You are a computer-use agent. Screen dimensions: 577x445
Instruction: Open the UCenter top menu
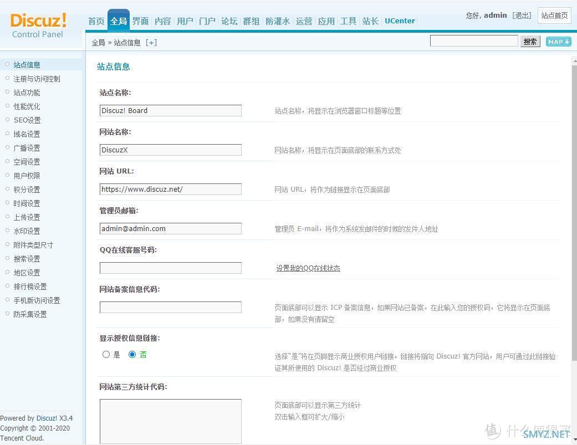click(400, 21)
